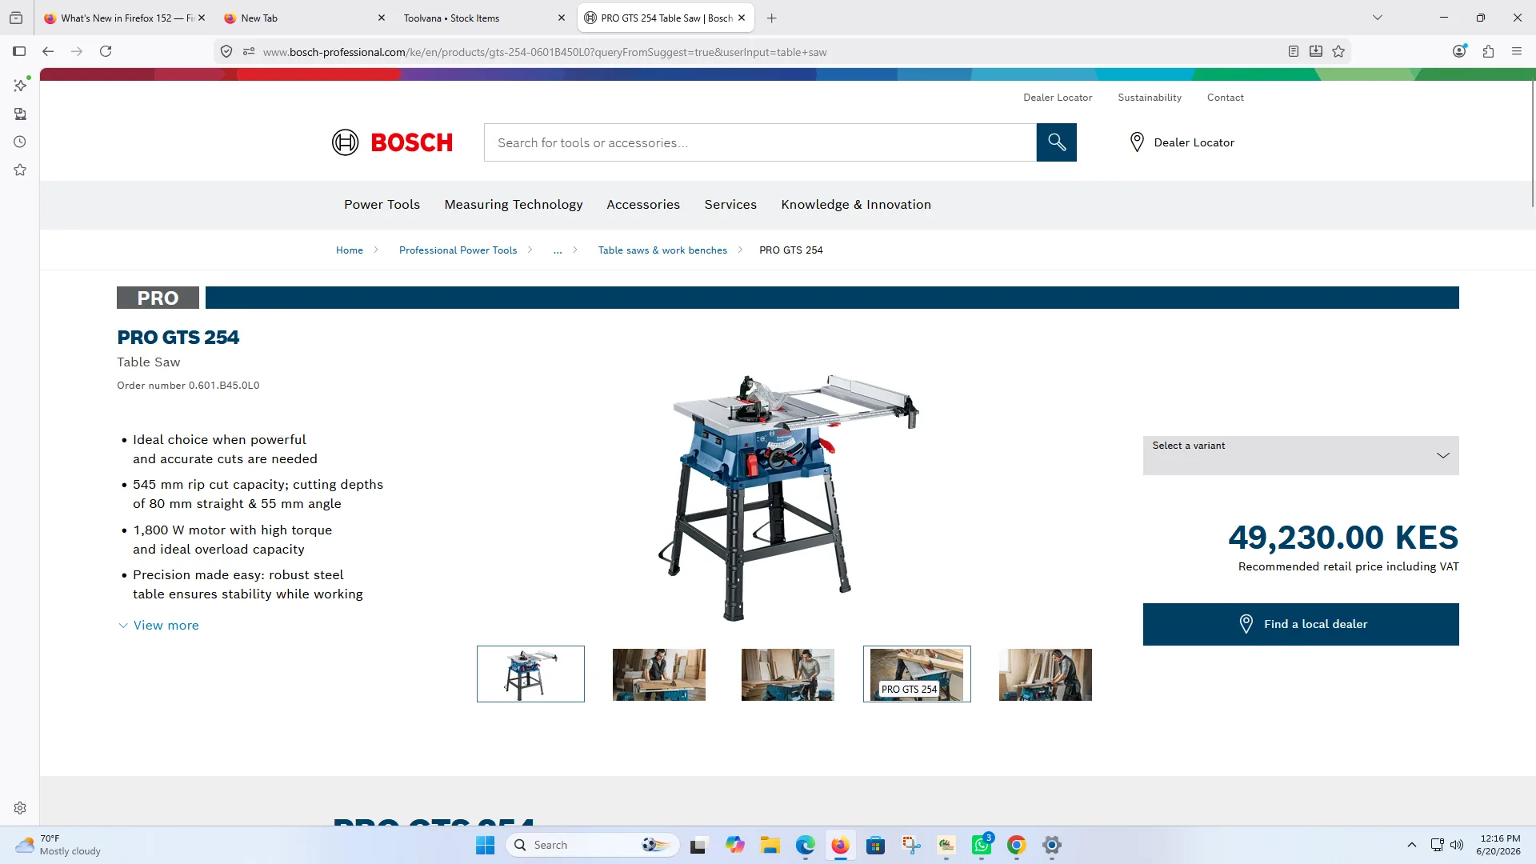Open the list all tabs chevron
1536x864 pixels.
point(1378,18)
